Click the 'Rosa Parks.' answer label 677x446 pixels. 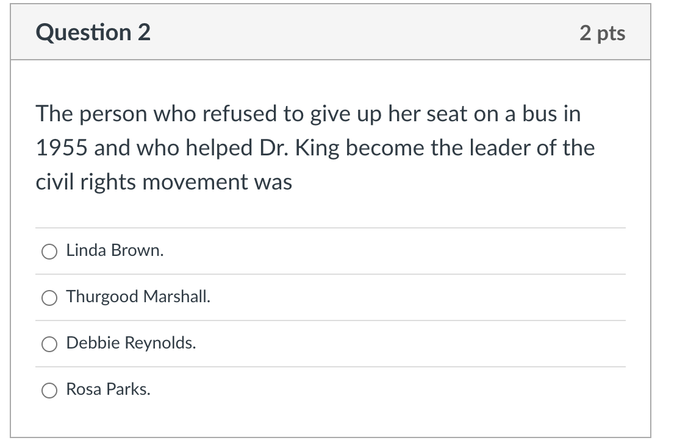point(108,389)
